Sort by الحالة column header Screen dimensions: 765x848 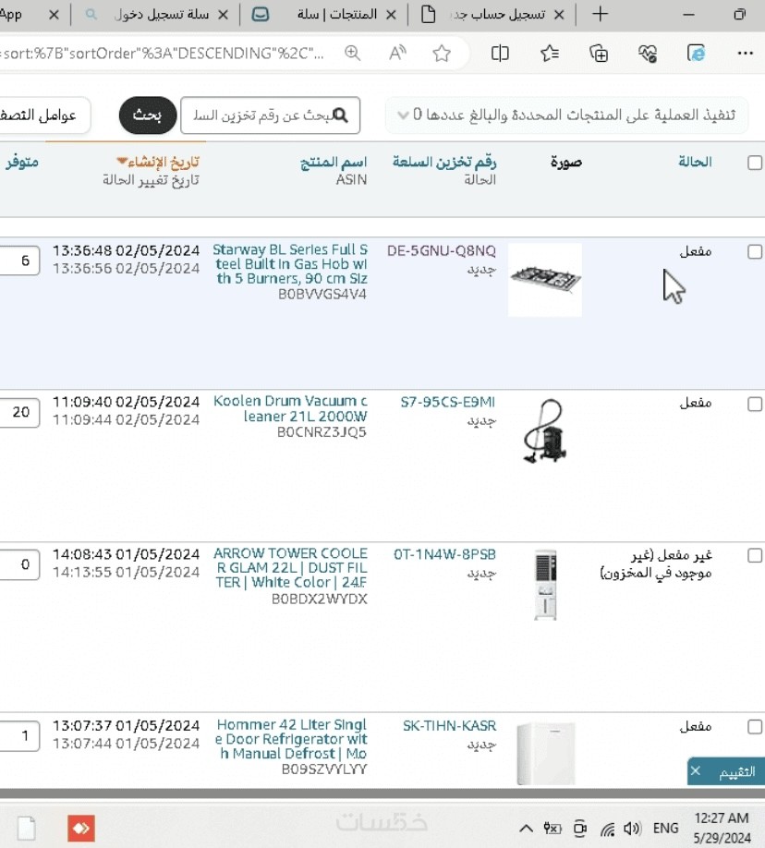[695, 162]
